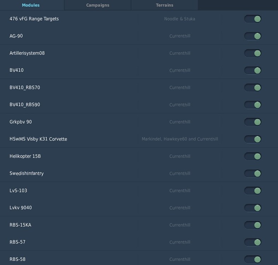Disable the RBS-15KA toggle
Image resolution: width=278 pixels, height=265 pixels.
253,225
